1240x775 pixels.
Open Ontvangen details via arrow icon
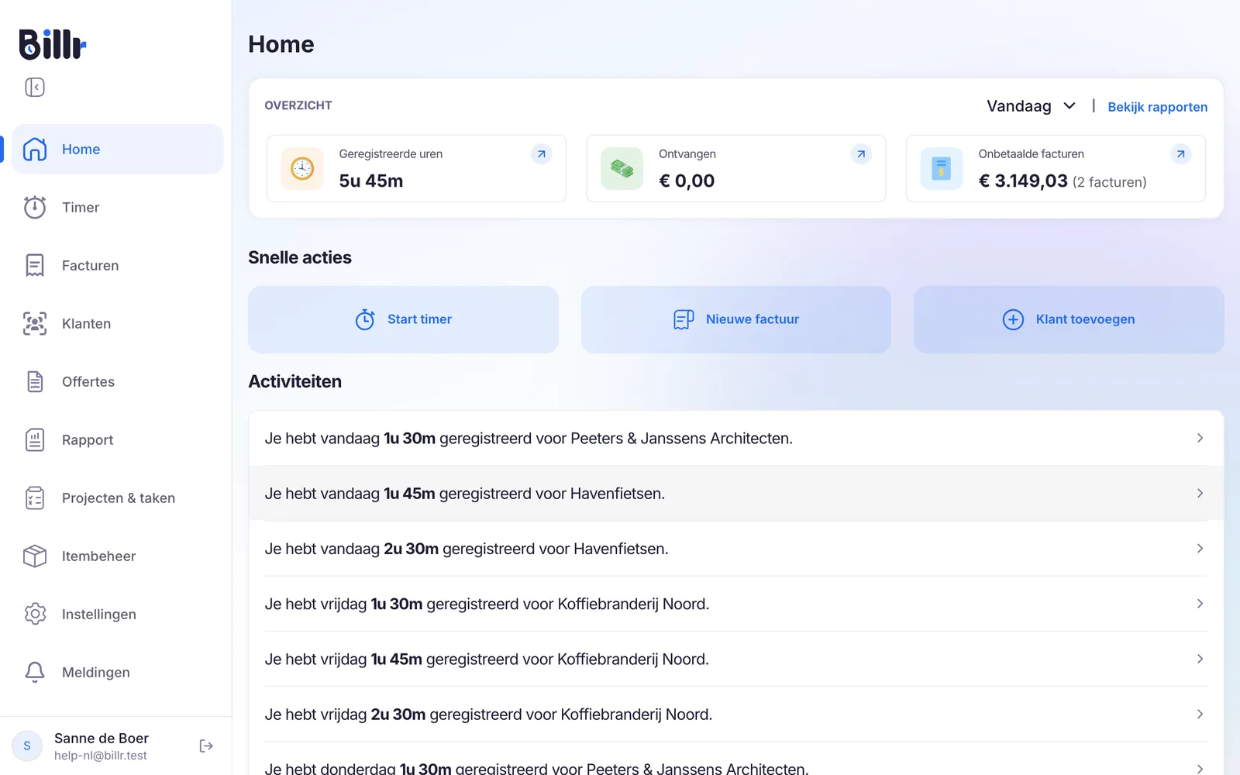(861, 154)
